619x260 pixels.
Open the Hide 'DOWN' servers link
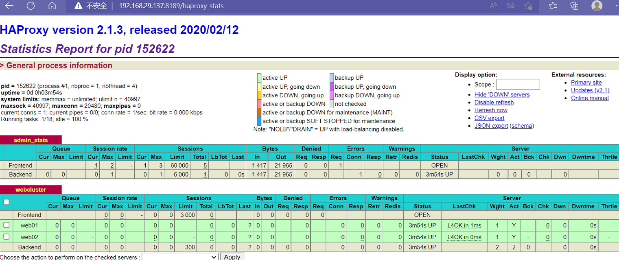502,94
